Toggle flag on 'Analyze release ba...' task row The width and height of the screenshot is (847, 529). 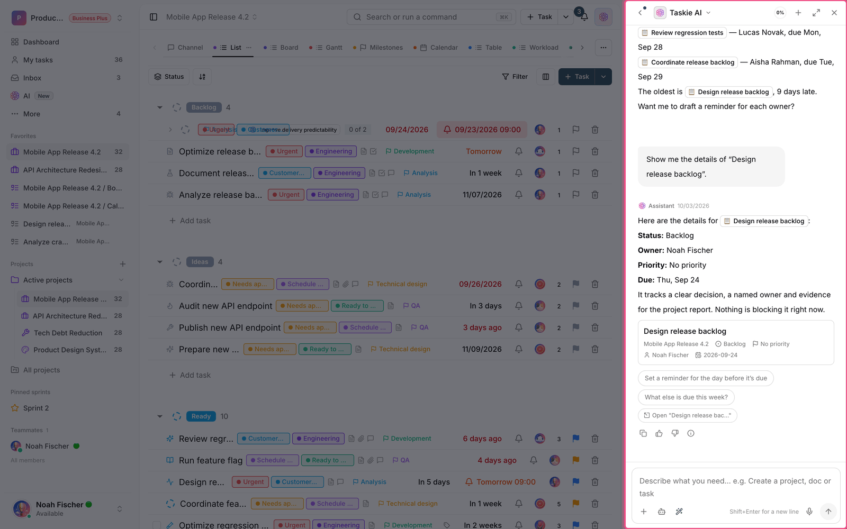click(576, 195)
